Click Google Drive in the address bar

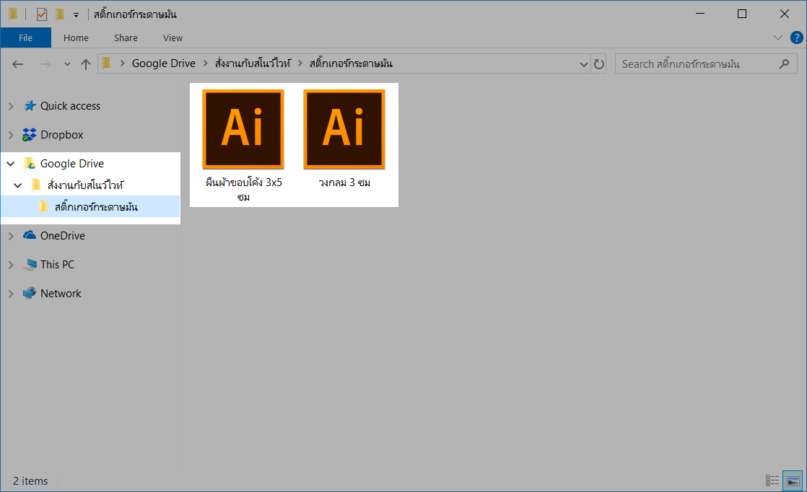tap(164, 63)
